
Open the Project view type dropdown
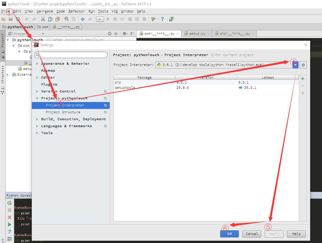pos(43,34)
